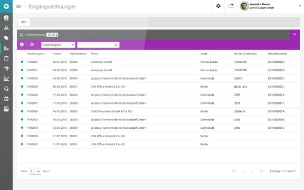This screenshot has width=304, height=190.
Task: Open the headset support sidebar icon
Action: (6, 89)
